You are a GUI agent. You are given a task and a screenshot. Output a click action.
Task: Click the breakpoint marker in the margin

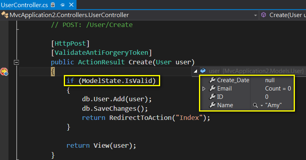(x=4, y=72)
